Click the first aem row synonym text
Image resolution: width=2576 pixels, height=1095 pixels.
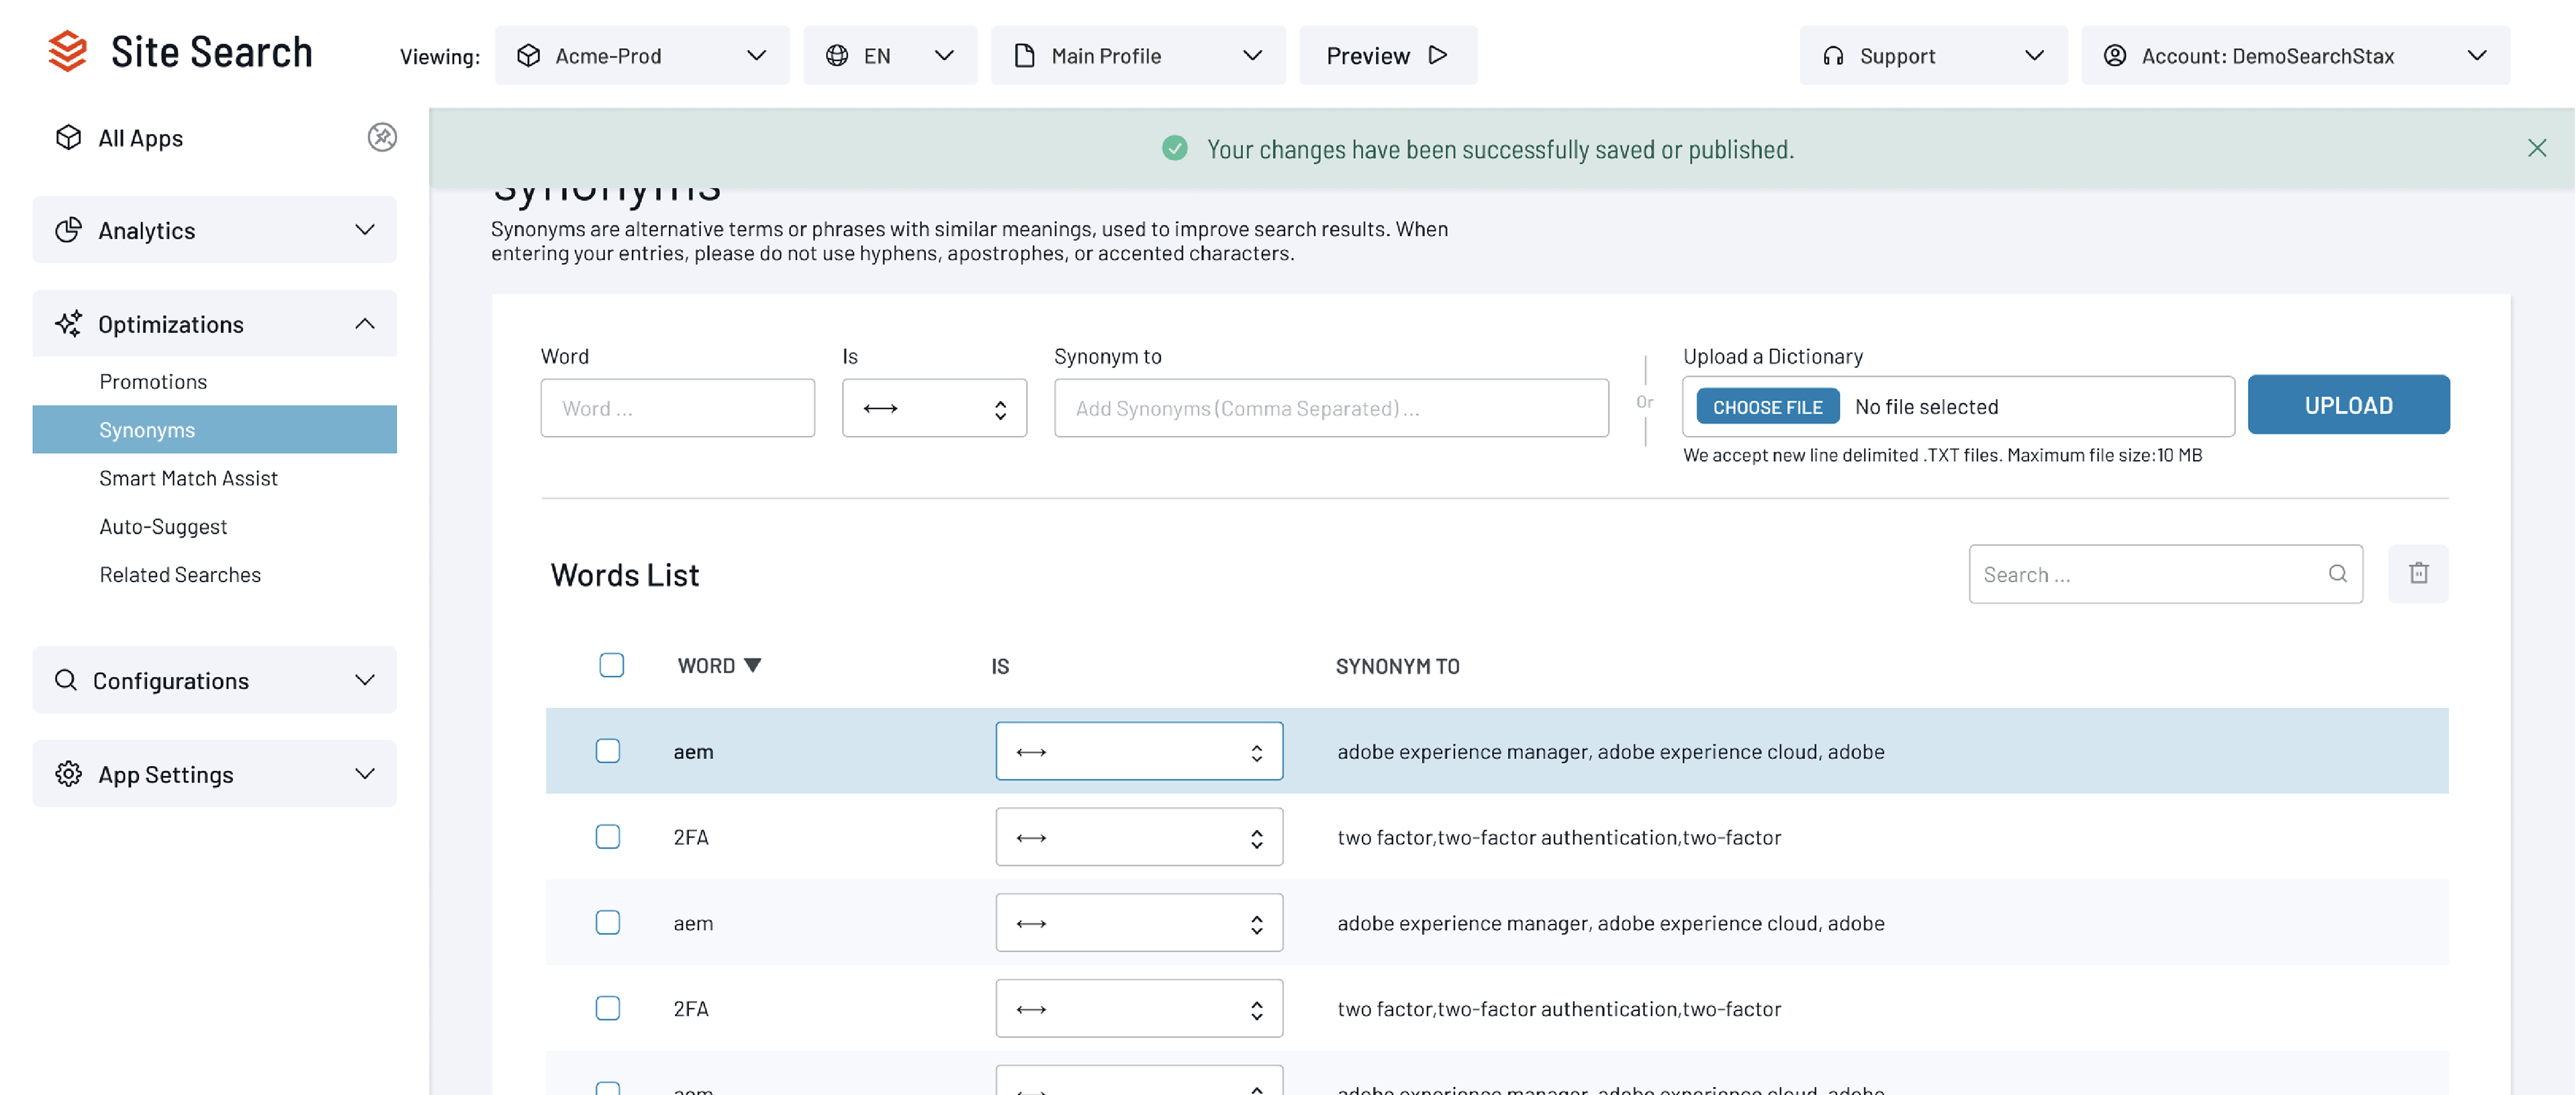(1610, 751)
